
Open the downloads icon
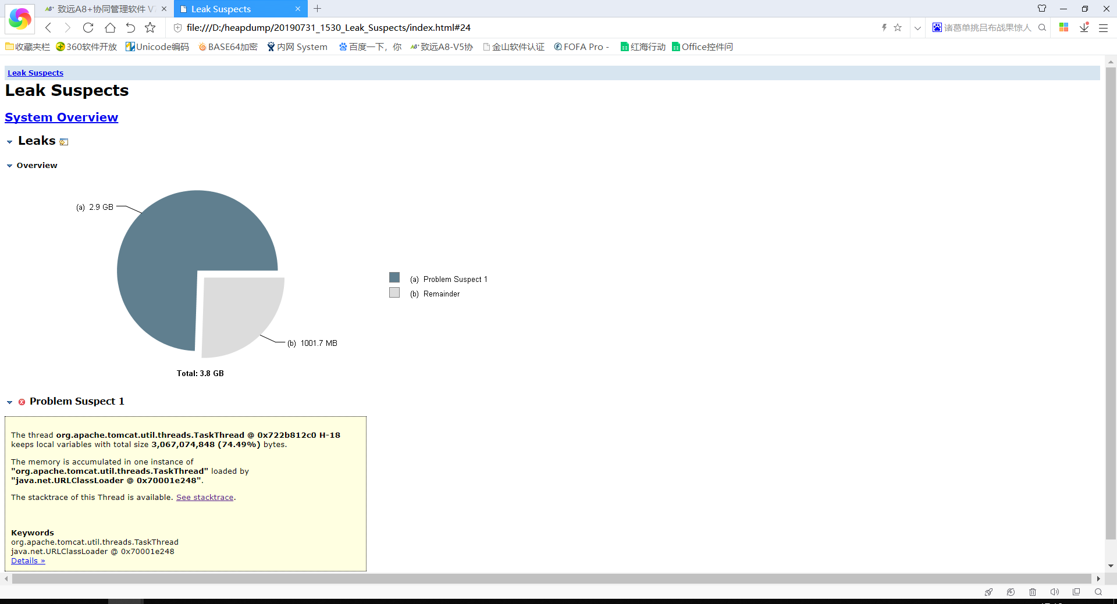click(x=1084, y=27)
